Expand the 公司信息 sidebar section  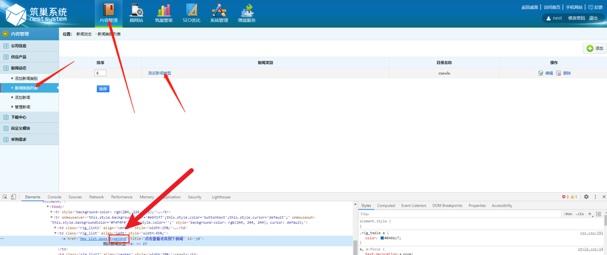pos(19,46)
